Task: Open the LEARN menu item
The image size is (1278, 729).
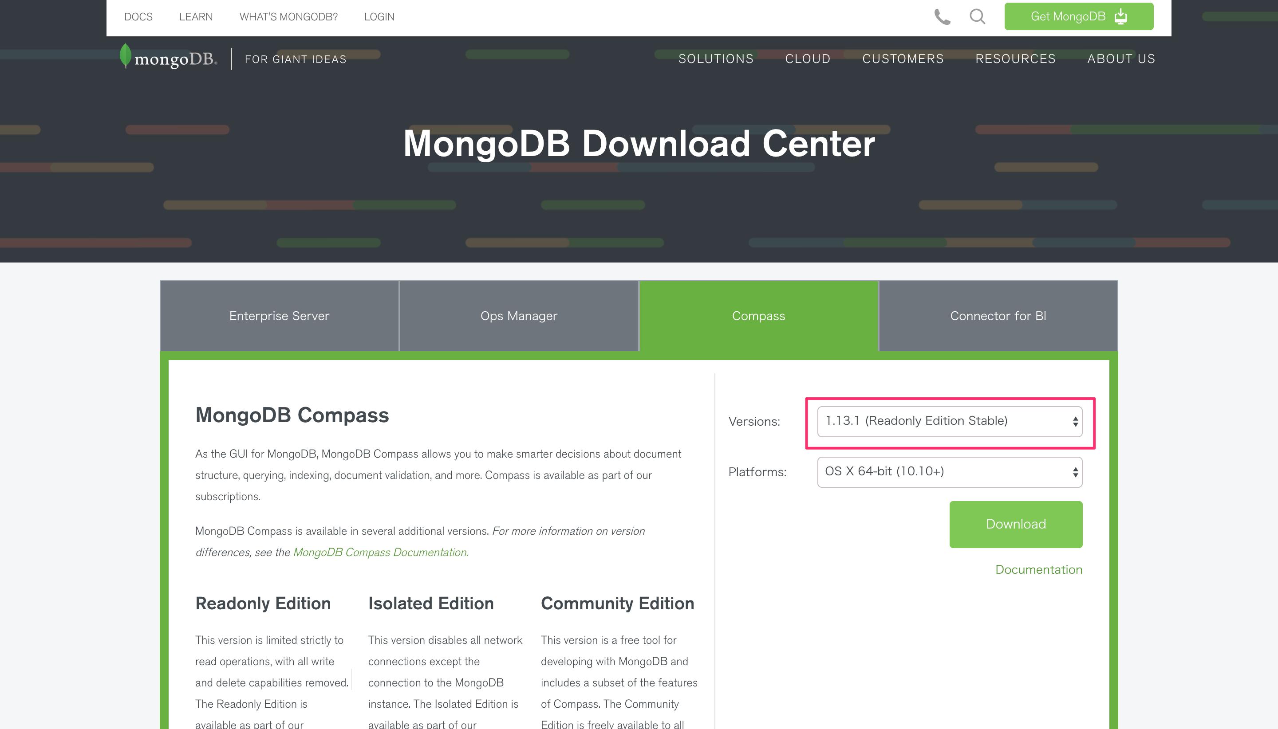Action: click(x=195, y=16)
